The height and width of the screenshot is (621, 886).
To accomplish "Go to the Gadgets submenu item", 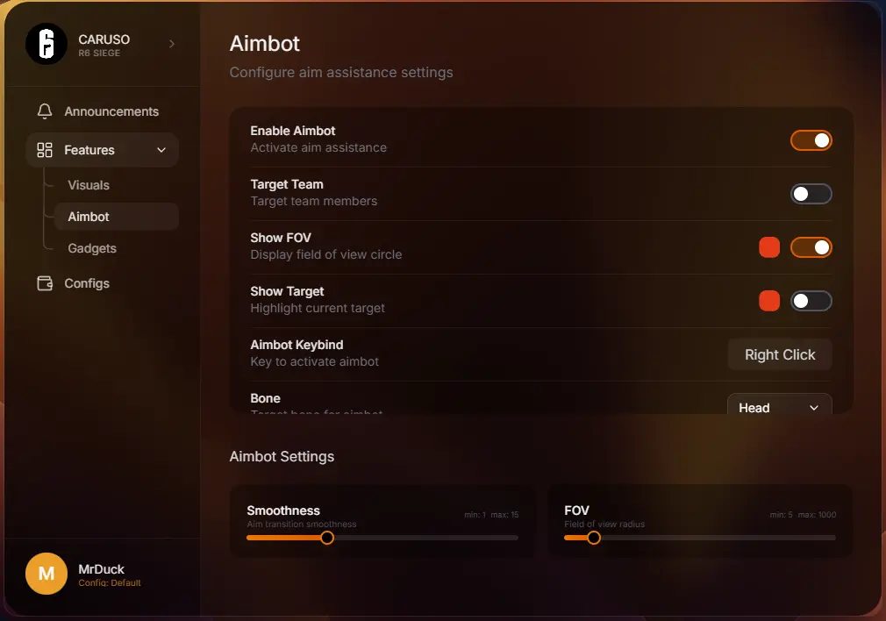I will click(92, 248).
